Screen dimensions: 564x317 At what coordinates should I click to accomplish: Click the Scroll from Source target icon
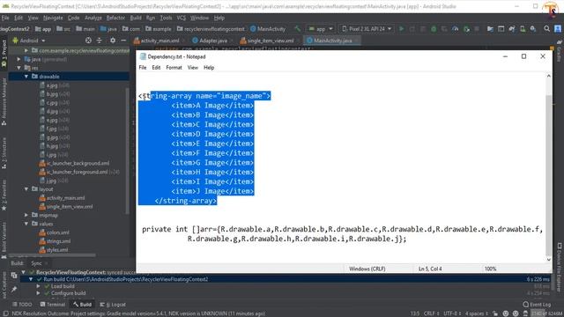[x=88, y=41]
